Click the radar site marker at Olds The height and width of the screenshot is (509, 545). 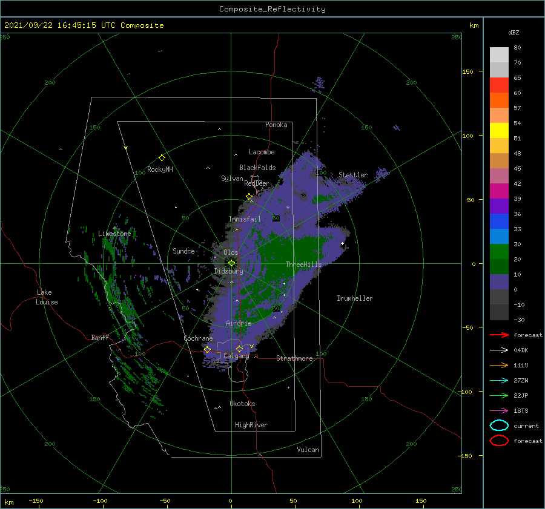(231, 263)
